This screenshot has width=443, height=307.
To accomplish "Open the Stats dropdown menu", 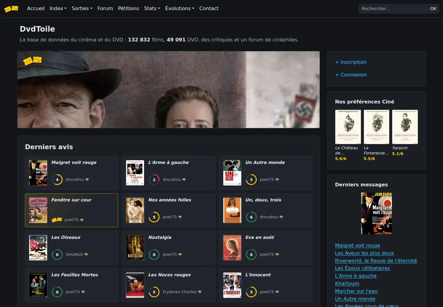I will click(x=152, y=9).
